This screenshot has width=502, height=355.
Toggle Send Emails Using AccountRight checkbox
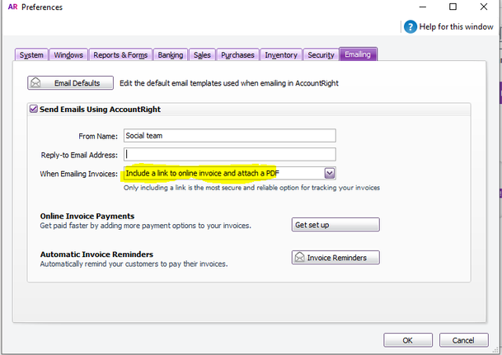(x=33, y=109)
